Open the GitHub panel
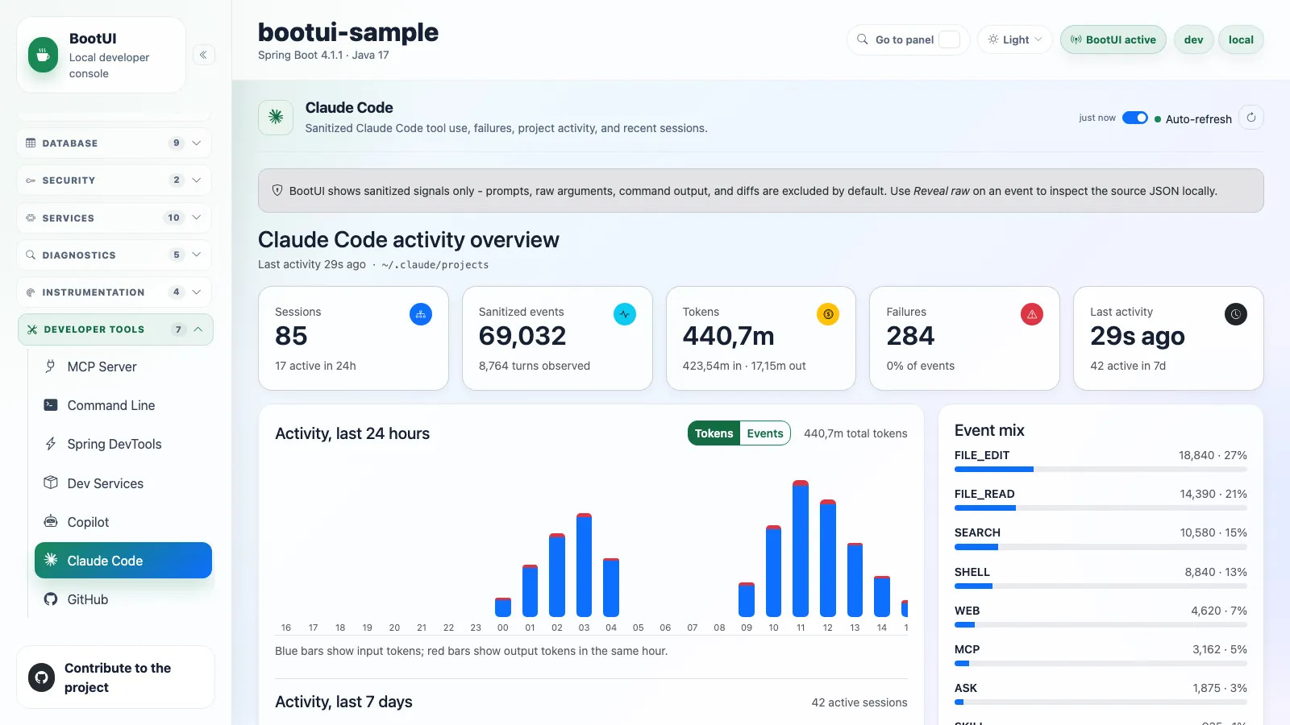Image resolution: width=1290 pixels, height=725 pixels. 123,599
